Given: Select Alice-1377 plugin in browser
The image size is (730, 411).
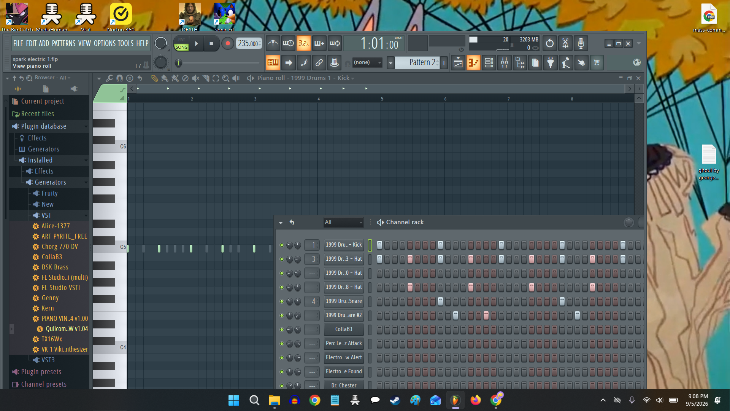Looking at the screenshot, I should [x=56, y=226].
